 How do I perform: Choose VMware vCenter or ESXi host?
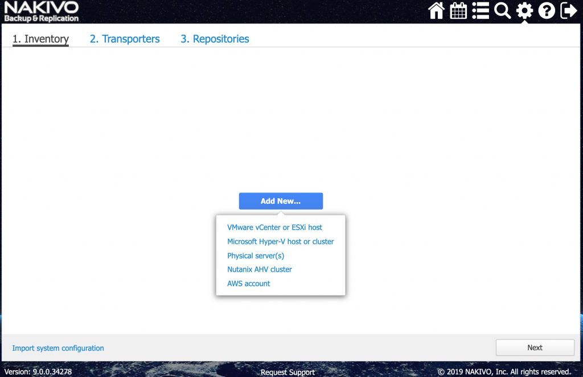coord(274,227)
